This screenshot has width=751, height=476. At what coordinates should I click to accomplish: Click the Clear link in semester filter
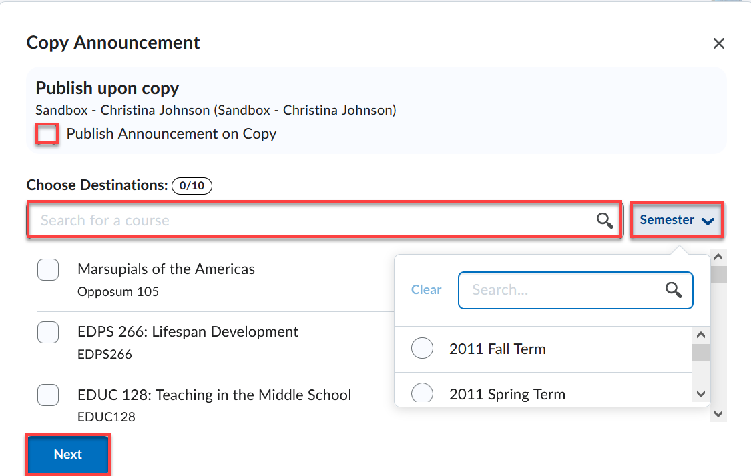click(426, 290)
